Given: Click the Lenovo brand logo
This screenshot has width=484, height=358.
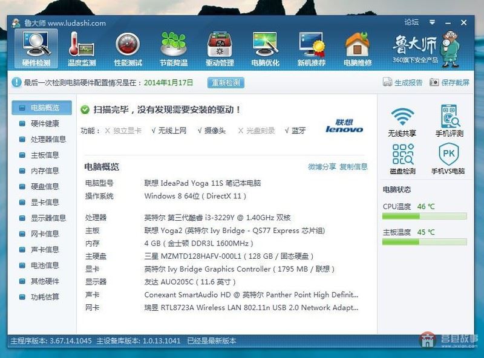Looking at the screenshot, I should (344, 126).
